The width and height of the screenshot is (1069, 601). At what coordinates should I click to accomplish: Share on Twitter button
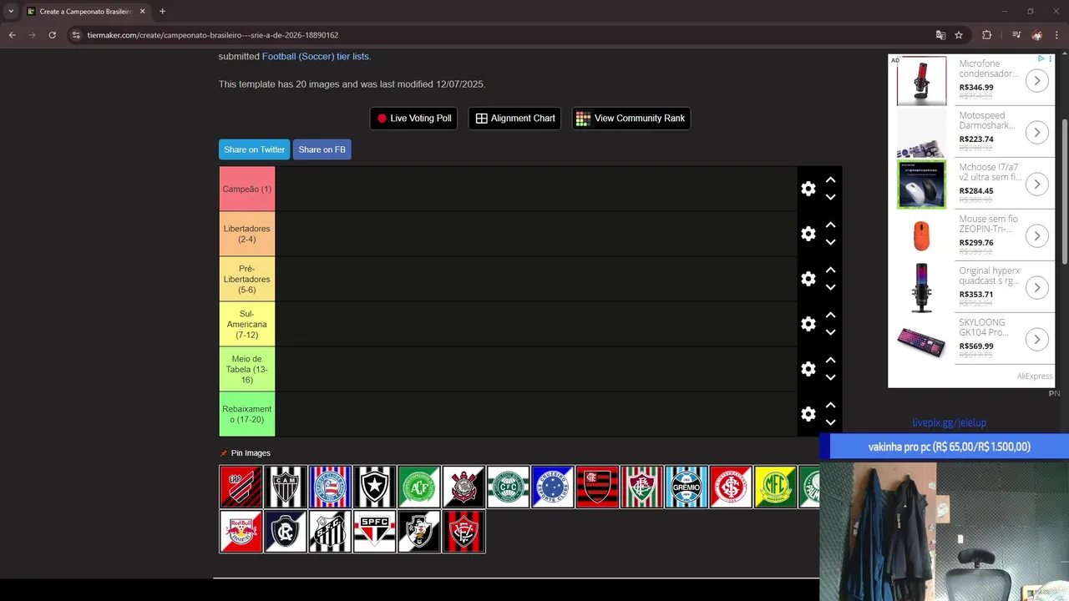[x=254, y=149]
